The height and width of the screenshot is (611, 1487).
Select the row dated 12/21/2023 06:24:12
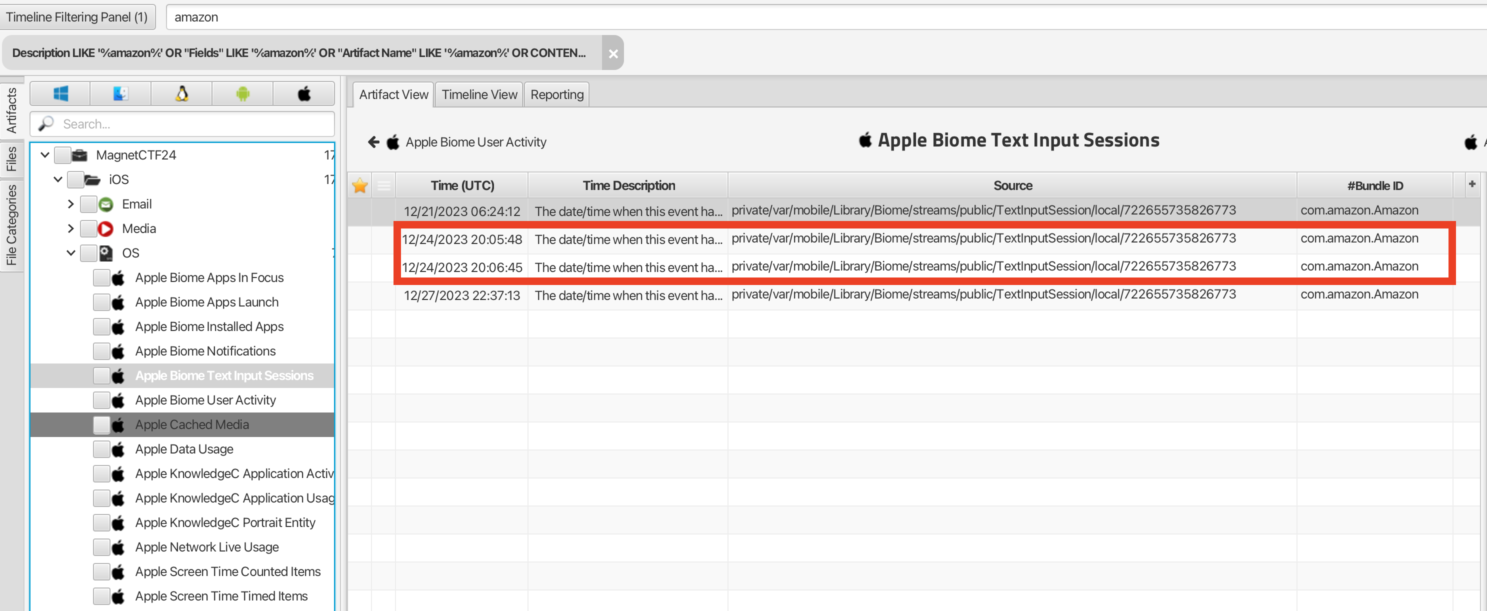(914, 211)
